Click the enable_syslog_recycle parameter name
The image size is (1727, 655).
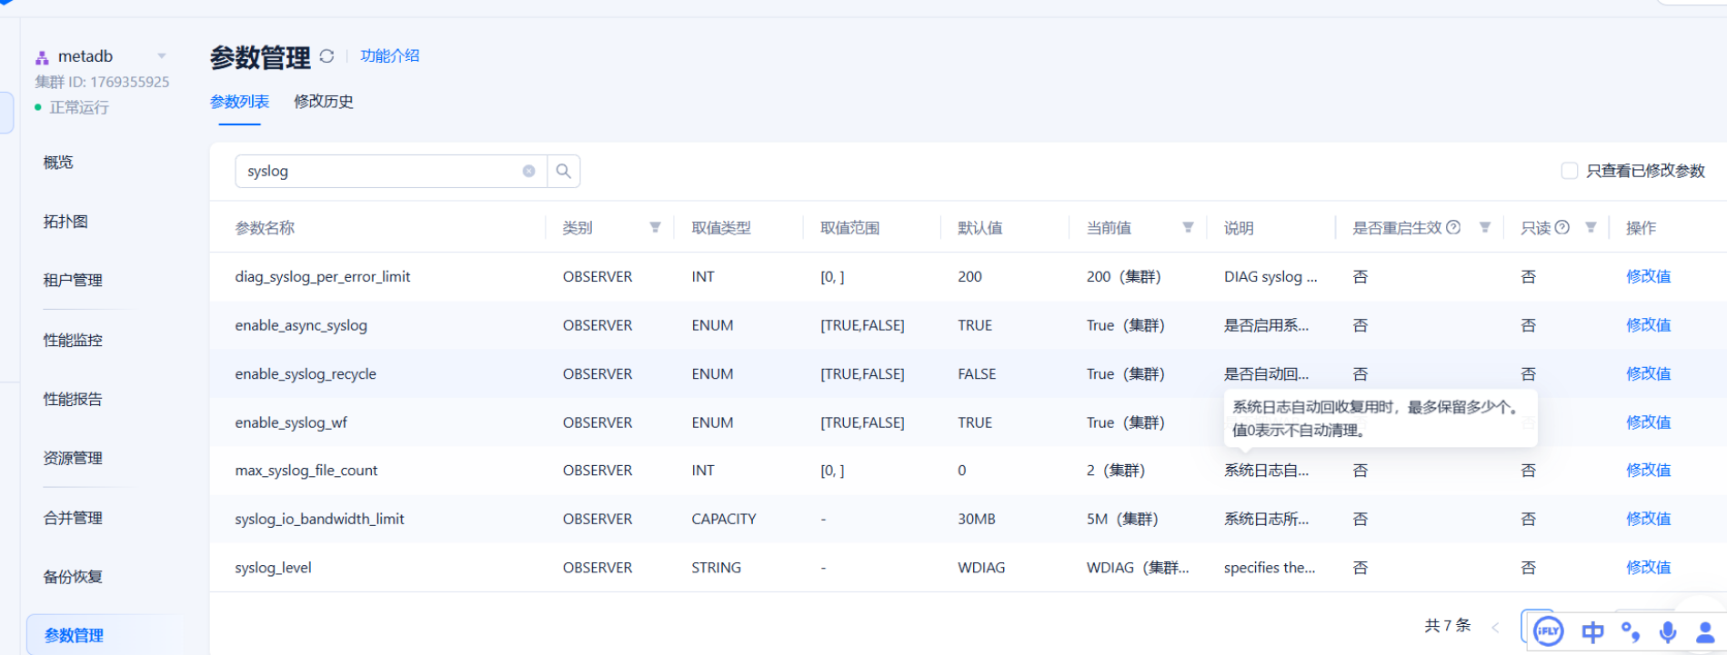pyautogui.click(x=306, y=373)
